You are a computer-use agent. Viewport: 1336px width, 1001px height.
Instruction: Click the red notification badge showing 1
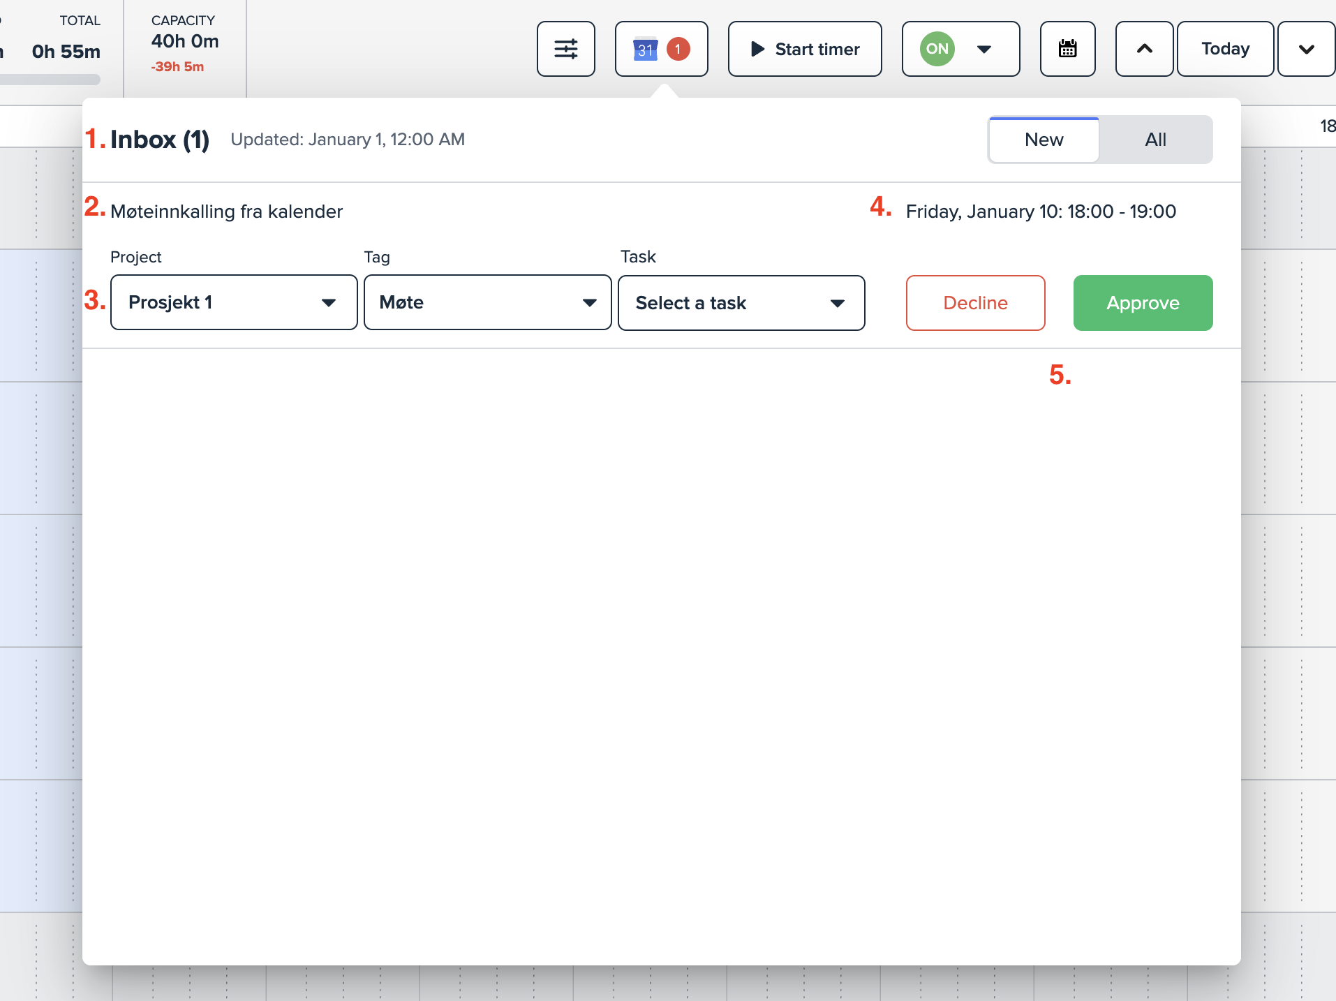pyautogui.click(x=678, y=49)
